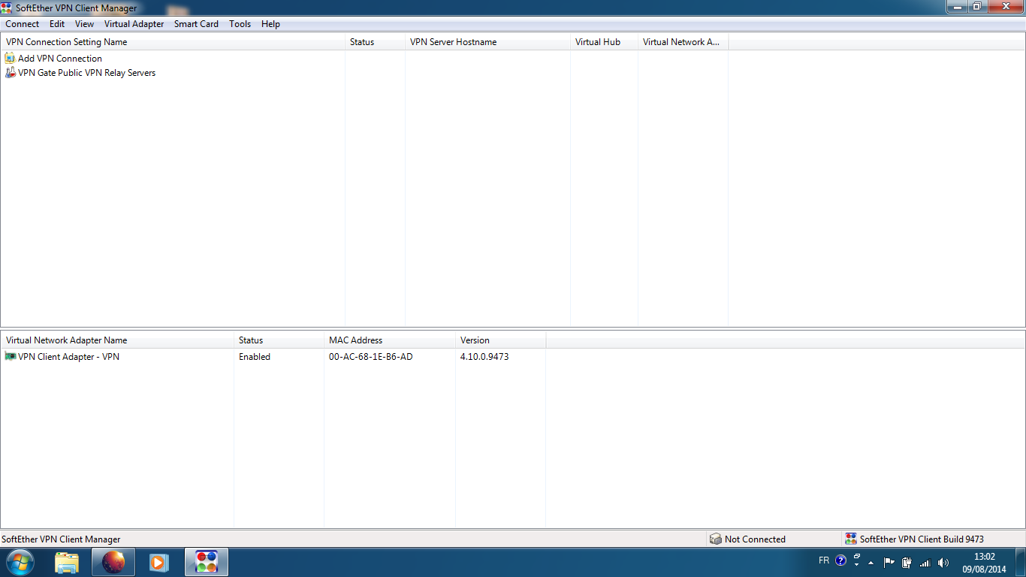
Task: Click the SoftEther VPN taskbar button
Action: (207, 562)
